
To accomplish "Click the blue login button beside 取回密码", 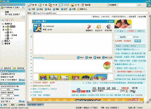I will coord(138,41).
